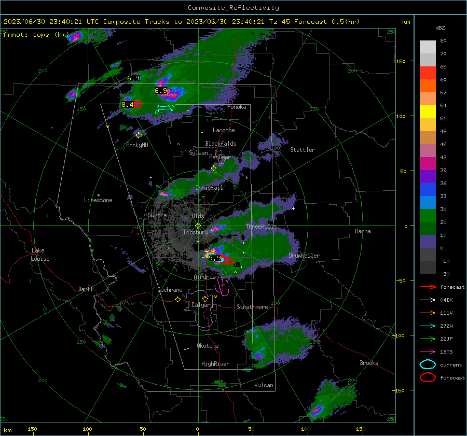The width and height of the screenshot is (467, 436).
Task: Click the Composite_Reflectivity title
Action: pos(233,8)
